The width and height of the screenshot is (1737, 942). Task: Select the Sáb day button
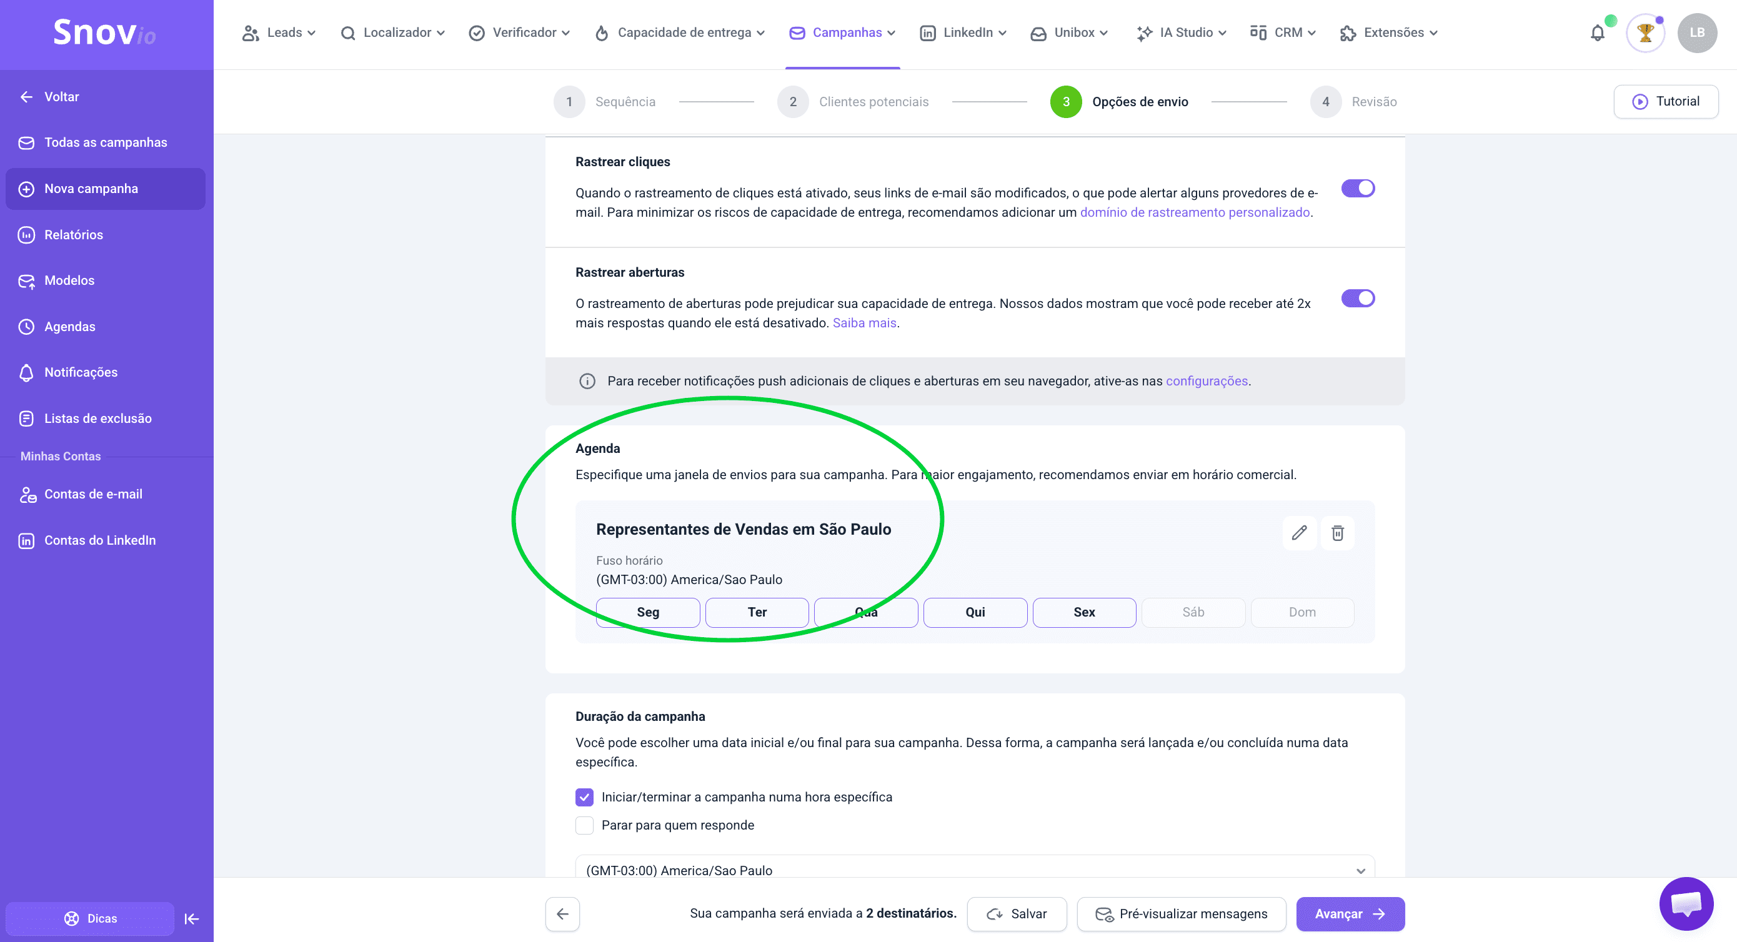(x=1193, y=612)
